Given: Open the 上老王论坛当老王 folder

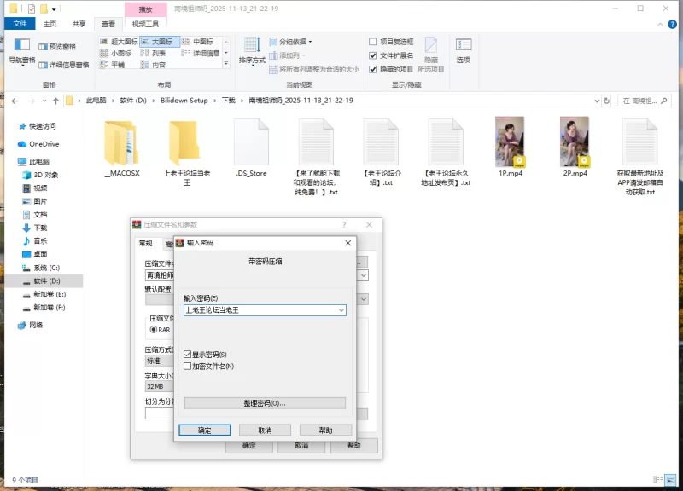Looking at the screenshot, I should tap(187, 153).
